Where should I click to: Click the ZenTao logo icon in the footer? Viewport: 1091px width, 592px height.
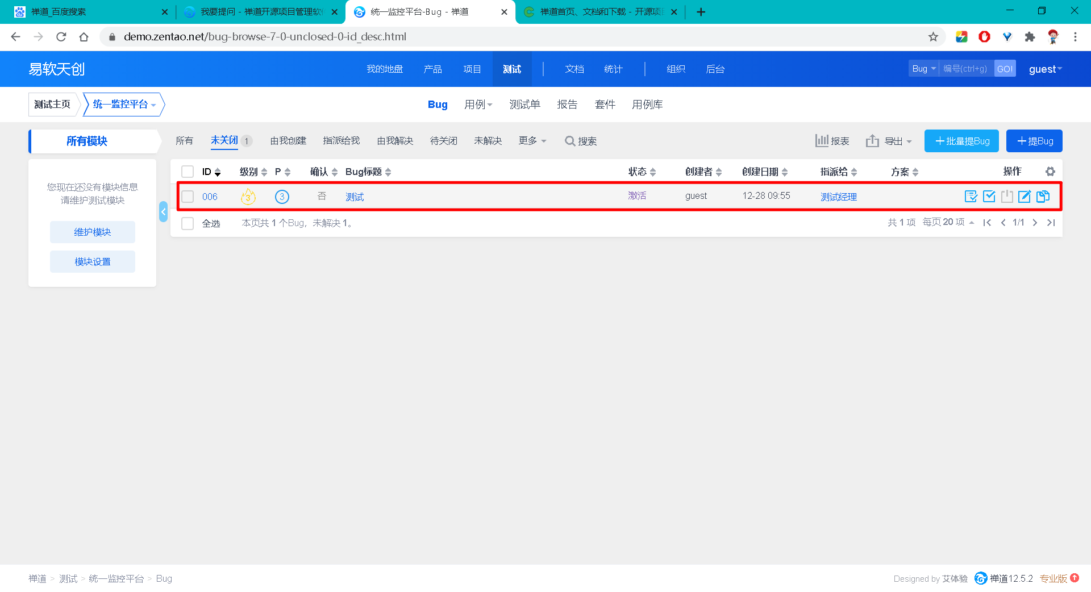pyautogui.click(x=981, y=578)
